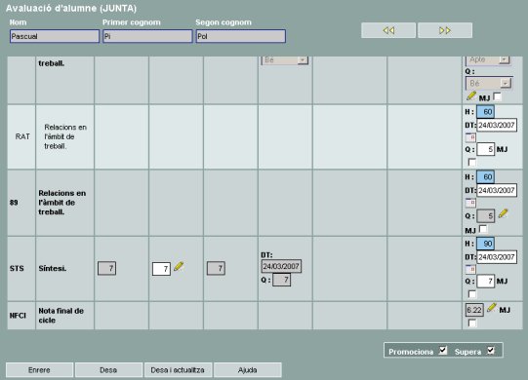Toggle the Promociona checkbox
Image resolution: width=528 pixels, height=380 pixels.
coord(443,351)
